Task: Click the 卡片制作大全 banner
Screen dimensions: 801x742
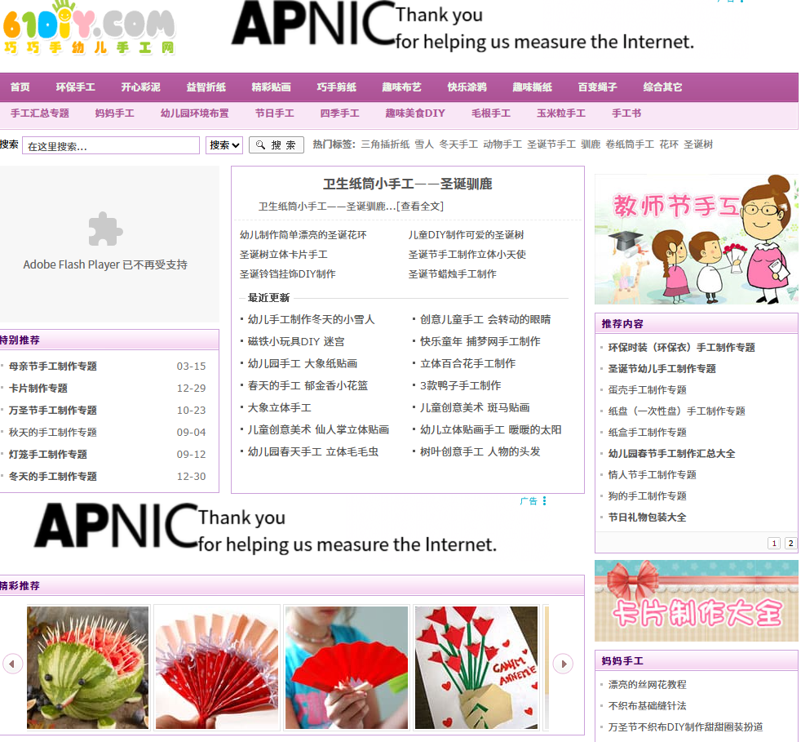Action: pos(696,601)
